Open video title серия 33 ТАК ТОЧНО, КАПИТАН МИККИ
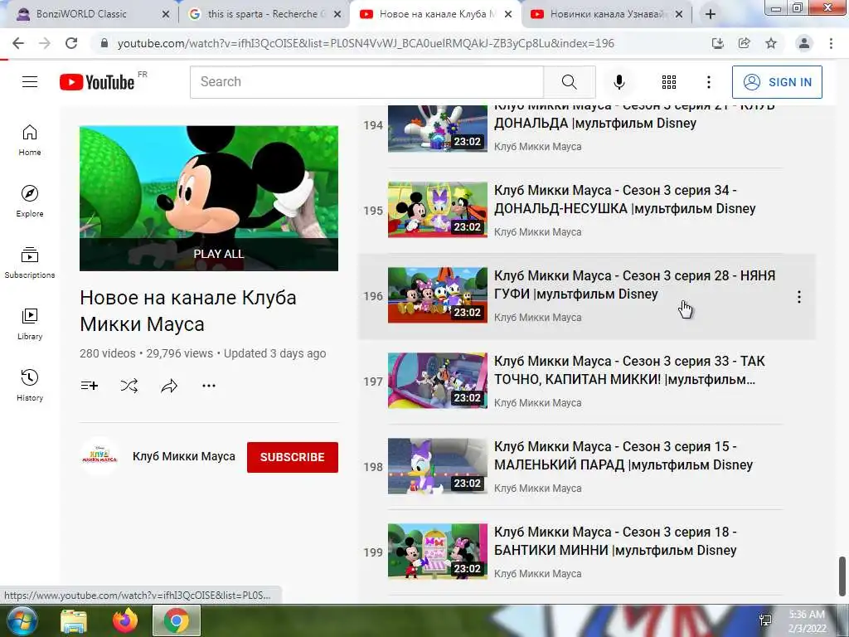Screen dimensions: 849x637 coord(629,370)
